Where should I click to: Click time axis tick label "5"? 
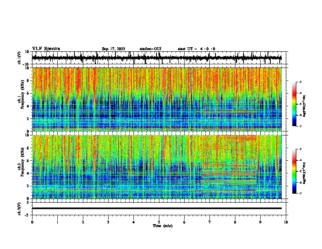pyautogui.click(x=159, y=222)
